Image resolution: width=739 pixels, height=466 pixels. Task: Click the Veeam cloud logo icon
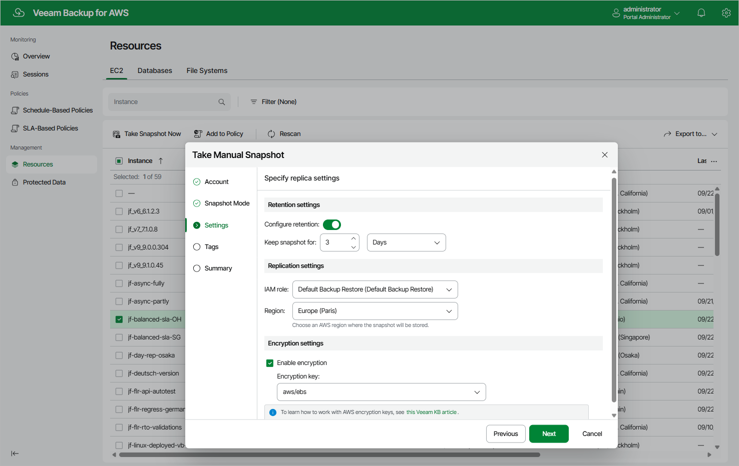(x=19, y=12)
